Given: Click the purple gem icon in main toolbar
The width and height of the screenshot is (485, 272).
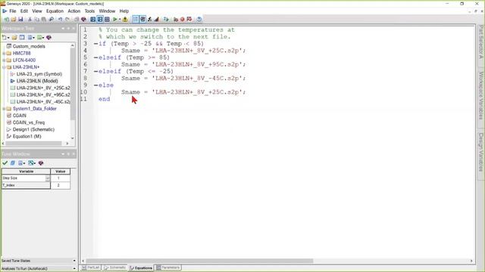Looking at the screenshot, I should [83, 19].
